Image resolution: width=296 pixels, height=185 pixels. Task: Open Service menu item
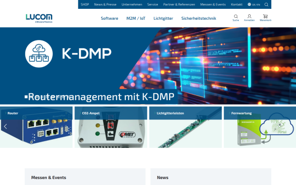pyautogui.click(x=152, y=4)
